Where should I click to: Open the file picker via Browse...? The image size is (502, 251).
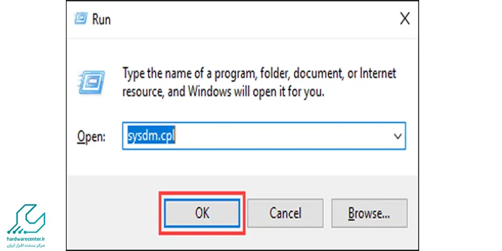point(369,213)
